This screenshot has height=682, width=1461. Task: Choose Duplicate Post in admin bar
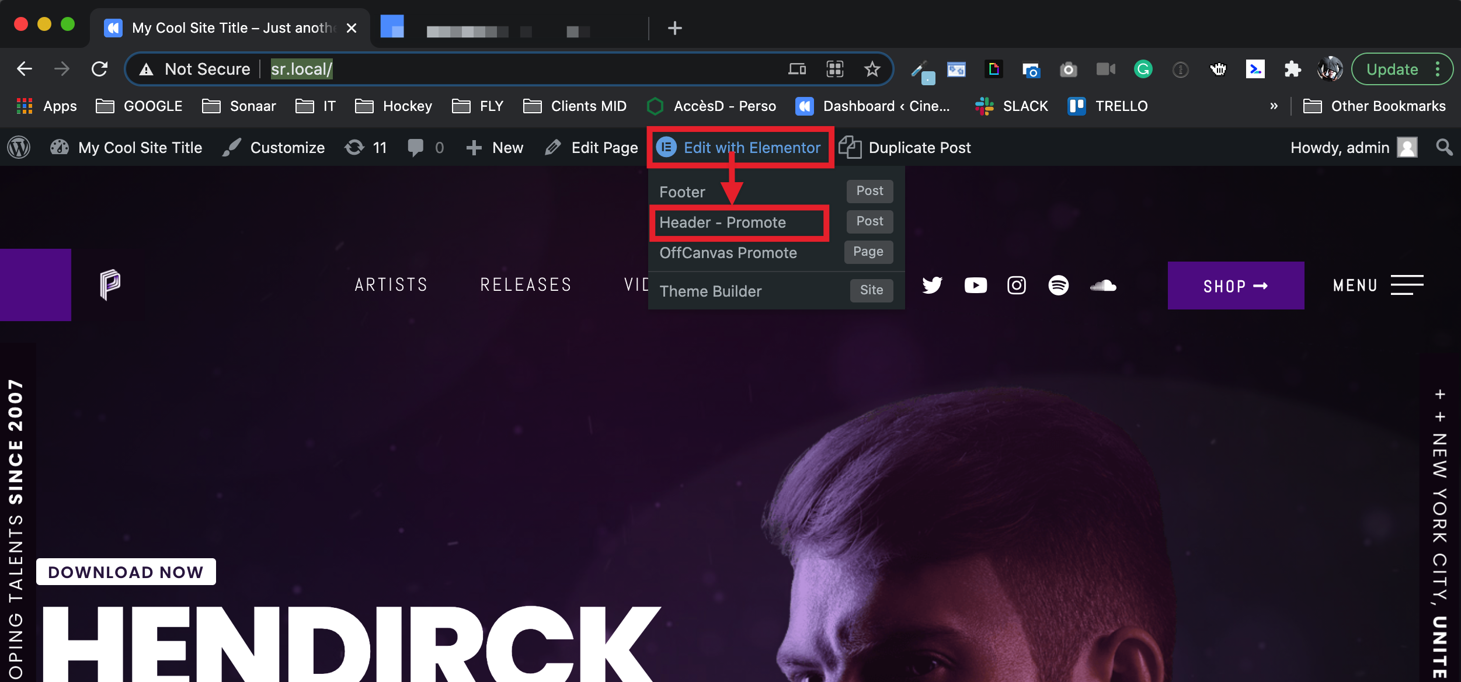coord(905,147)
